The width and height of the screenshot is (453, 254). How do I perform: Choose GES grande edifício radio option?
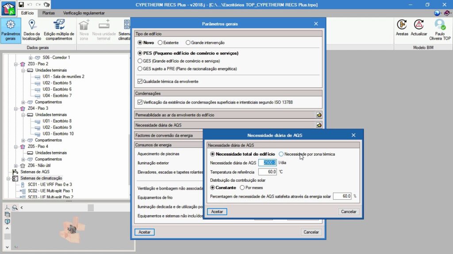(x=140, y=61)
